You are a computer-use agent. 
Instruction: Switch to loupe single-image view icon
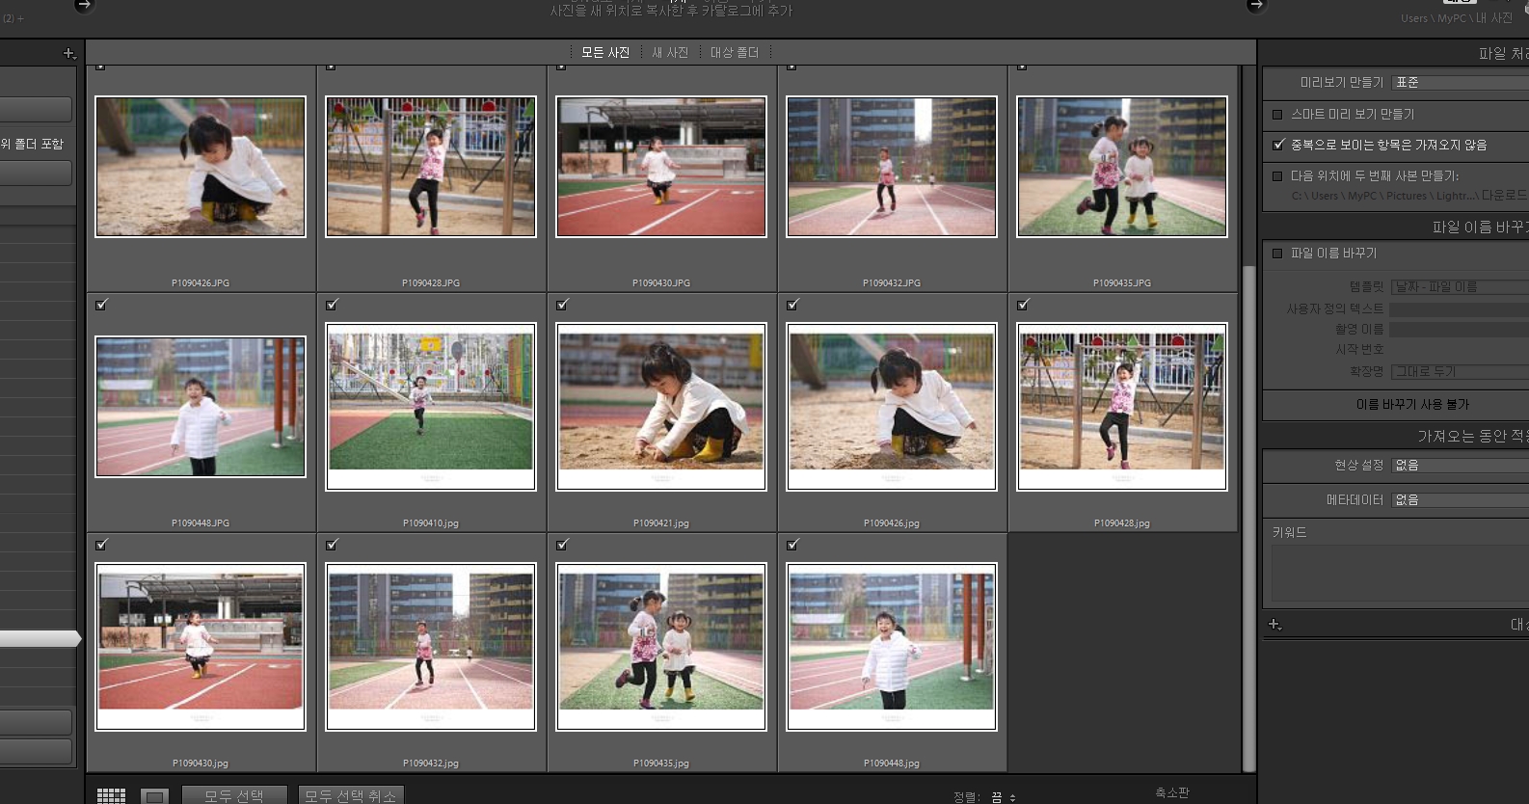[x=154, y=796]
